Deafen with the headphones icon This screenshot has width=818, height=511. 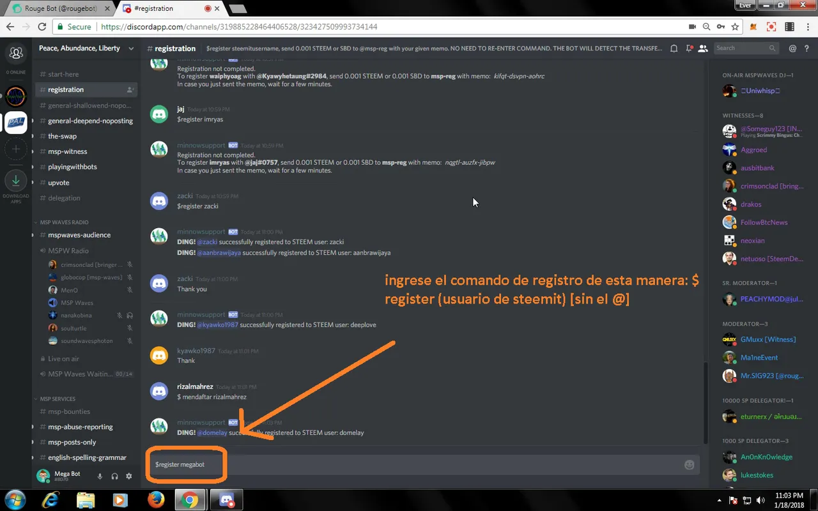[114, 476]
